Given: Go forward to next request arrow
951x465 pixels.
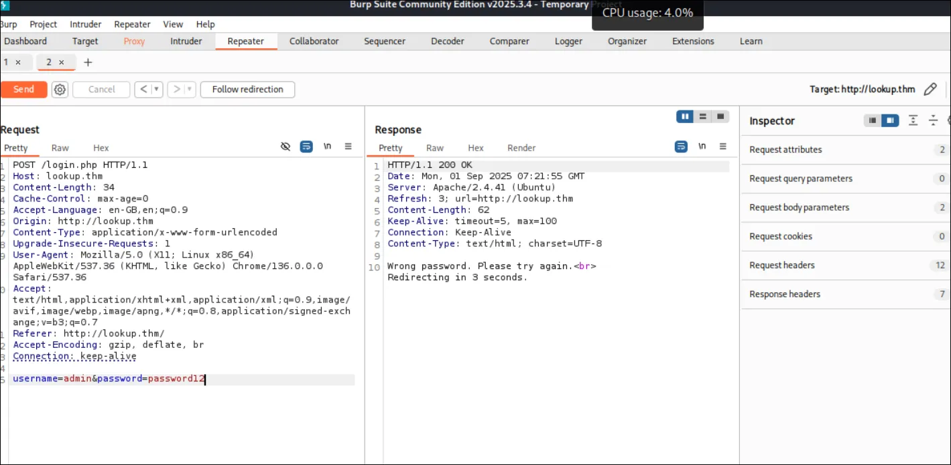Looking at the screenshot, I should (177, 89).
